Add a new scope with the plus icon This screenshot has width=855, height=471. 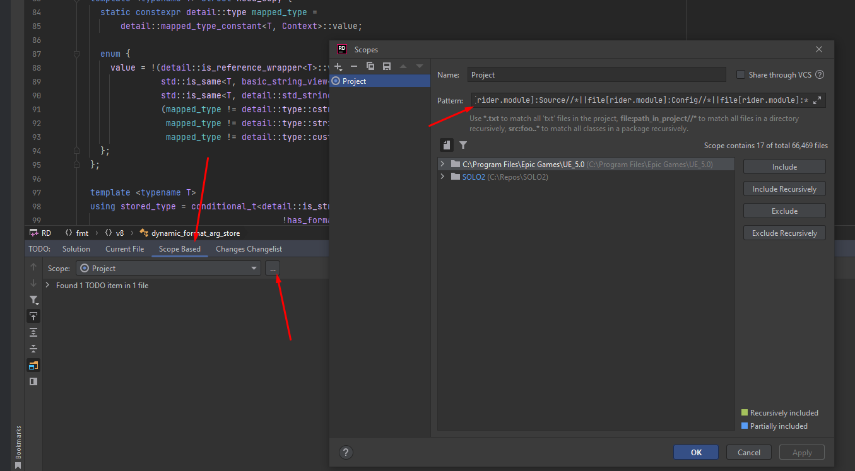pyautogui.click(x=338, y=66)
